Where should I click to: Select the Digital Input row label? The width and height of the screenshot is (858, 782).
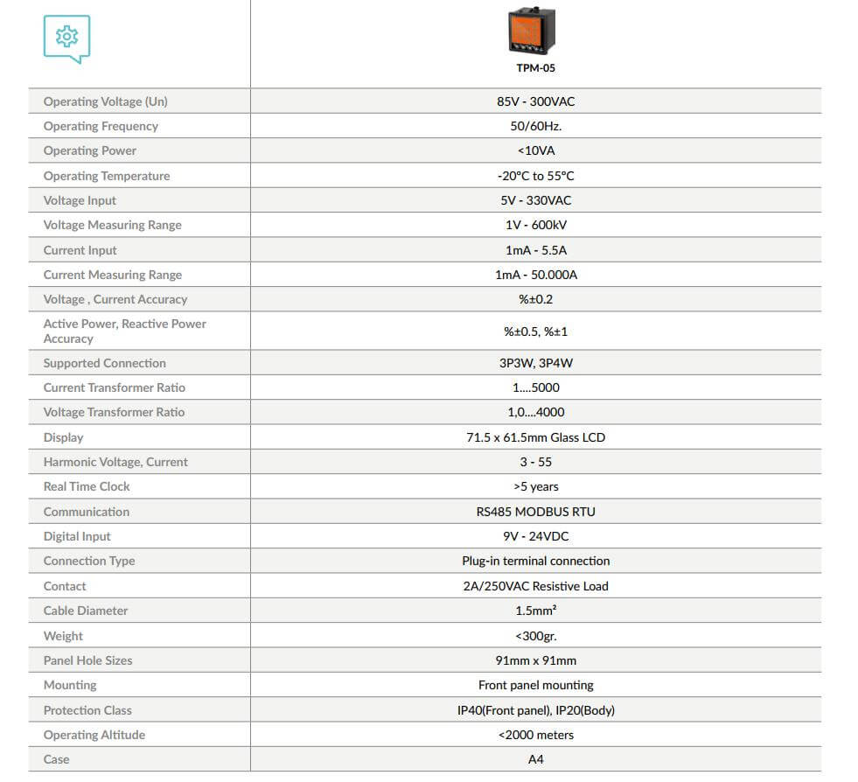click(77, 536)
